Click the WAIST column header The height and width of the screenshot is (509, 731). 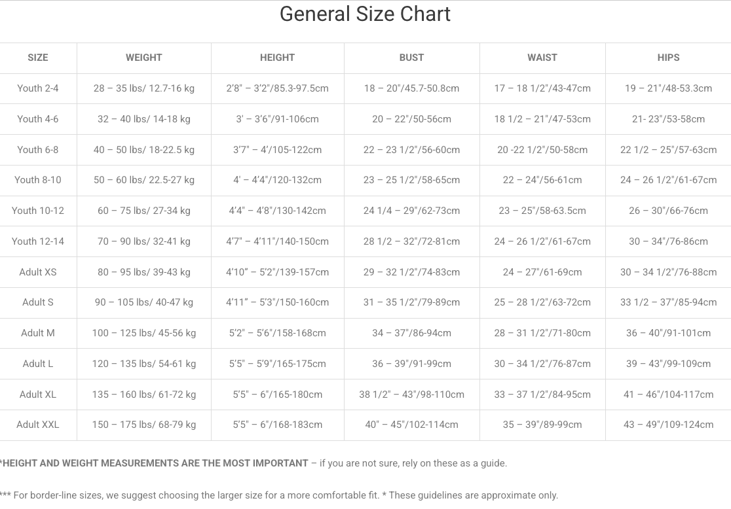point(542,58)
